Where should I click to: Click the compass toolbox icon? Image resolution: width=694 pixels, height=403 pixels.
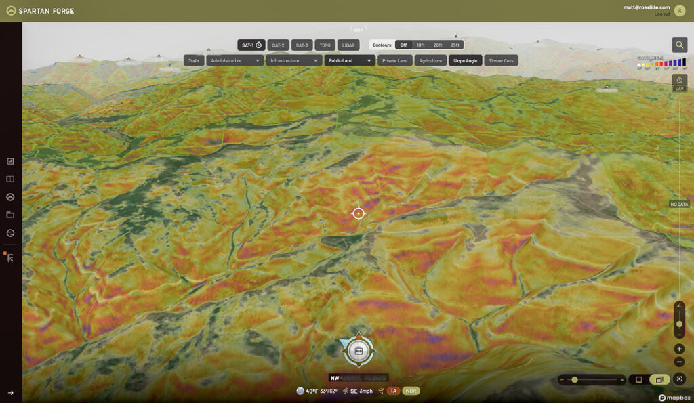[x=359, y=351]
